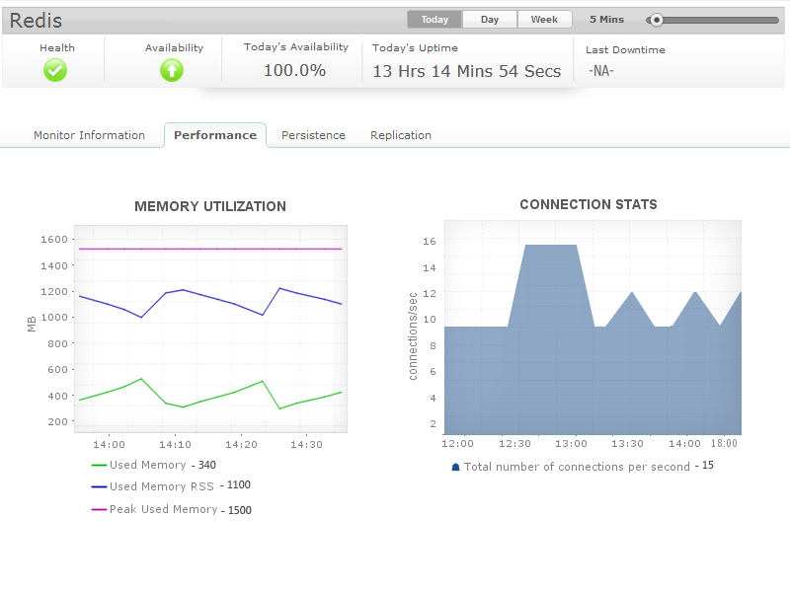790x592 pixels.
Task: Open the Monitor Information tab
Action: point(89,135)
